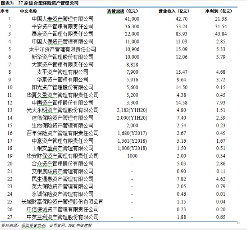
Task: Click the company name '建信保险资产管理有限公司'
Action: [x=62, y=118]
